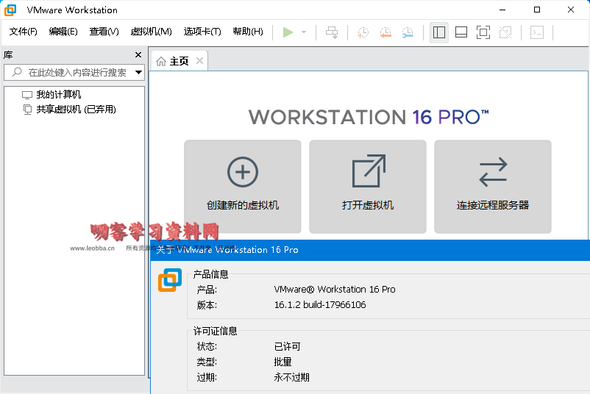Click the 共享虚拟机 shared icon
This screenshot has width=590, height=394.
tap(27, 110)
